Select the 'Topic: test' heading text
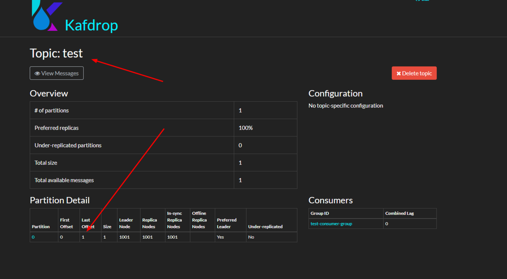This screenshot has width=507, height=279. click(x=56, y=53)
